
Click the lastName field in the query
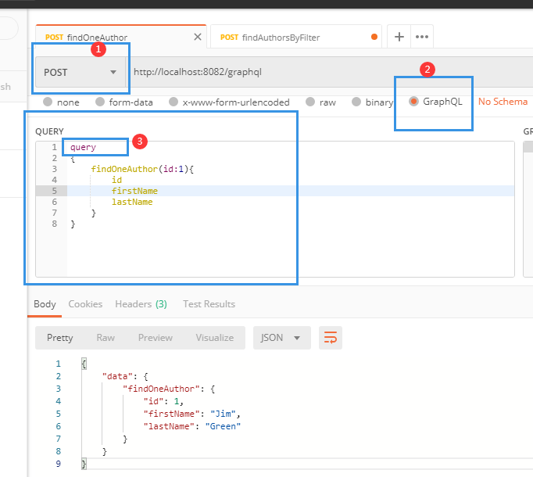132,202
